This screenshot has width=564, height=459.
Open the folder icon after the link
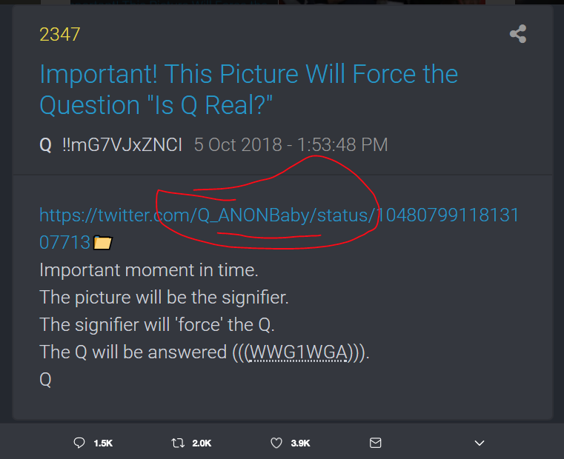[102, 242]
